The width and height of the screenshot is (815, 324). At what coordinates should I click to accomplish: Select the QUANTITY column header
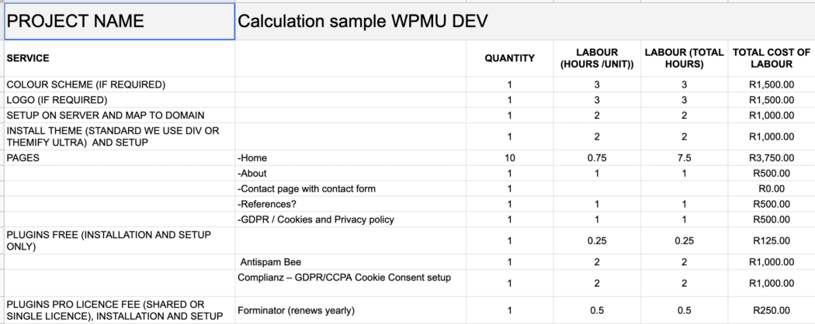pos(509,58)
